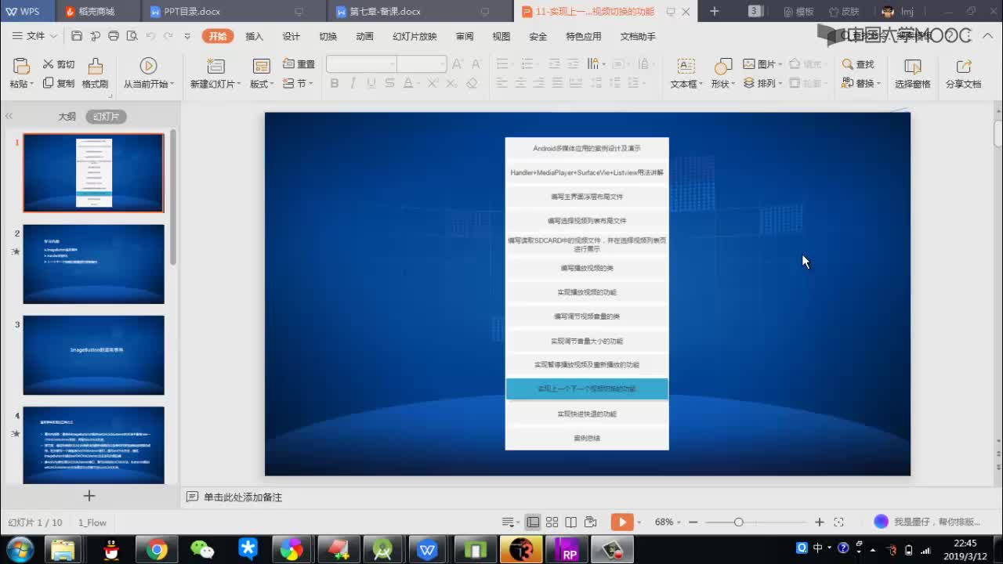This screenshot has width=1003, height=564.
Task: Open the Design (设计) ribbon tab
Action: click(291, 36)
